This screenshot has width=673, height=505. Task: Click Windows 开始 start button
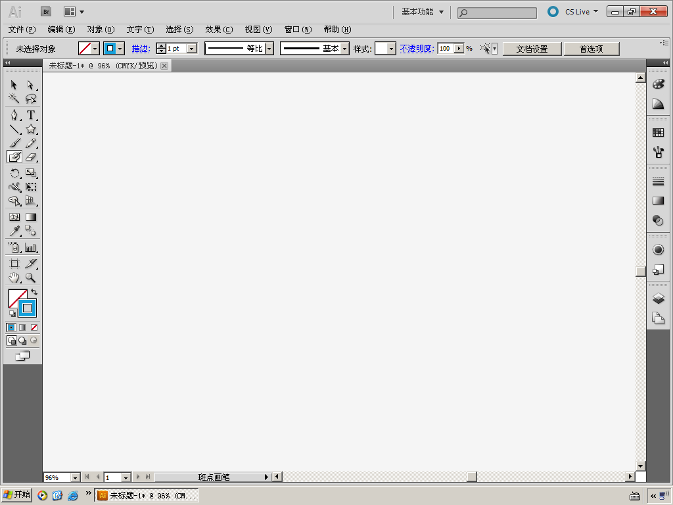pos(16,494)
